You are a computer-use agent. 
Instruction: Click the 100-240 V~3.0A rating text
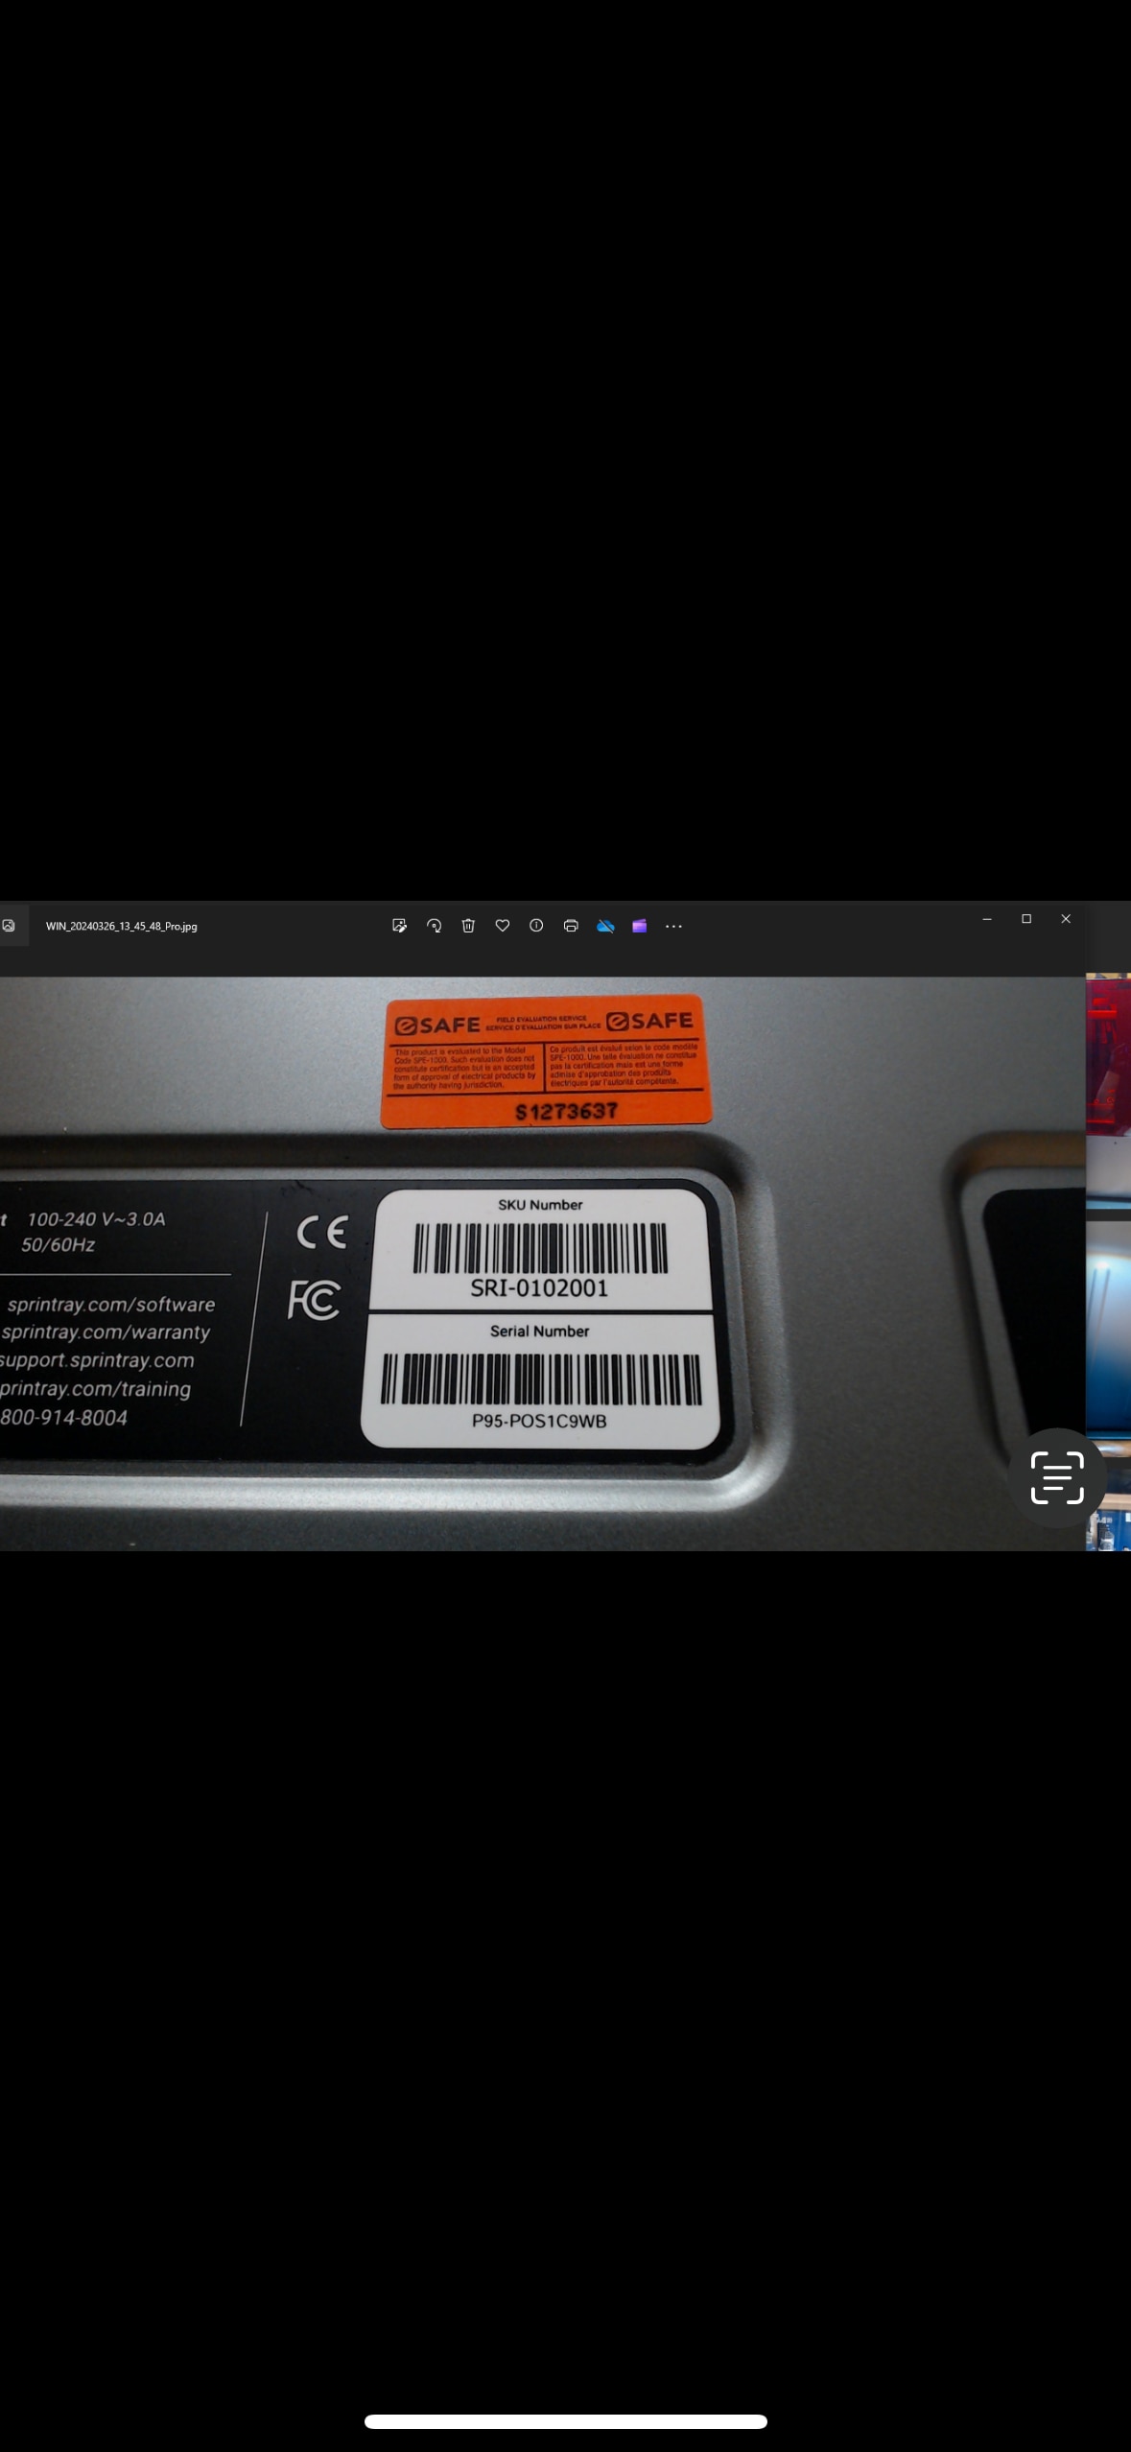(96, 1219)
